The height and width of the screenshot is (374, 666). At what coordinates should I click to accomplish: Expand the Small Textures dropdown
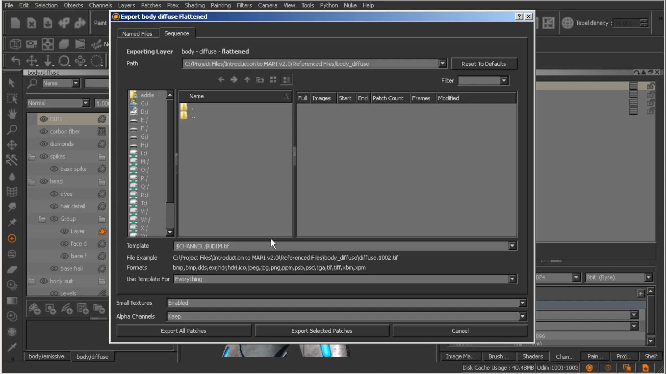coord(522,303)
